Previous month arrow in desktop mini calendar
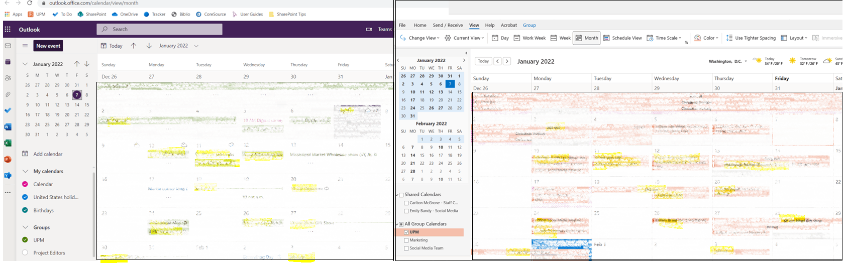Screen dimensions: 845x263 click(x=398, y=60)
